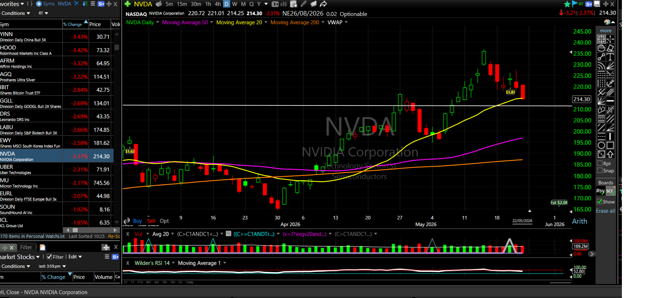Click the up arrow drawing tool
657x298 pixels.
pyautogui.click(x=610, y=154)
